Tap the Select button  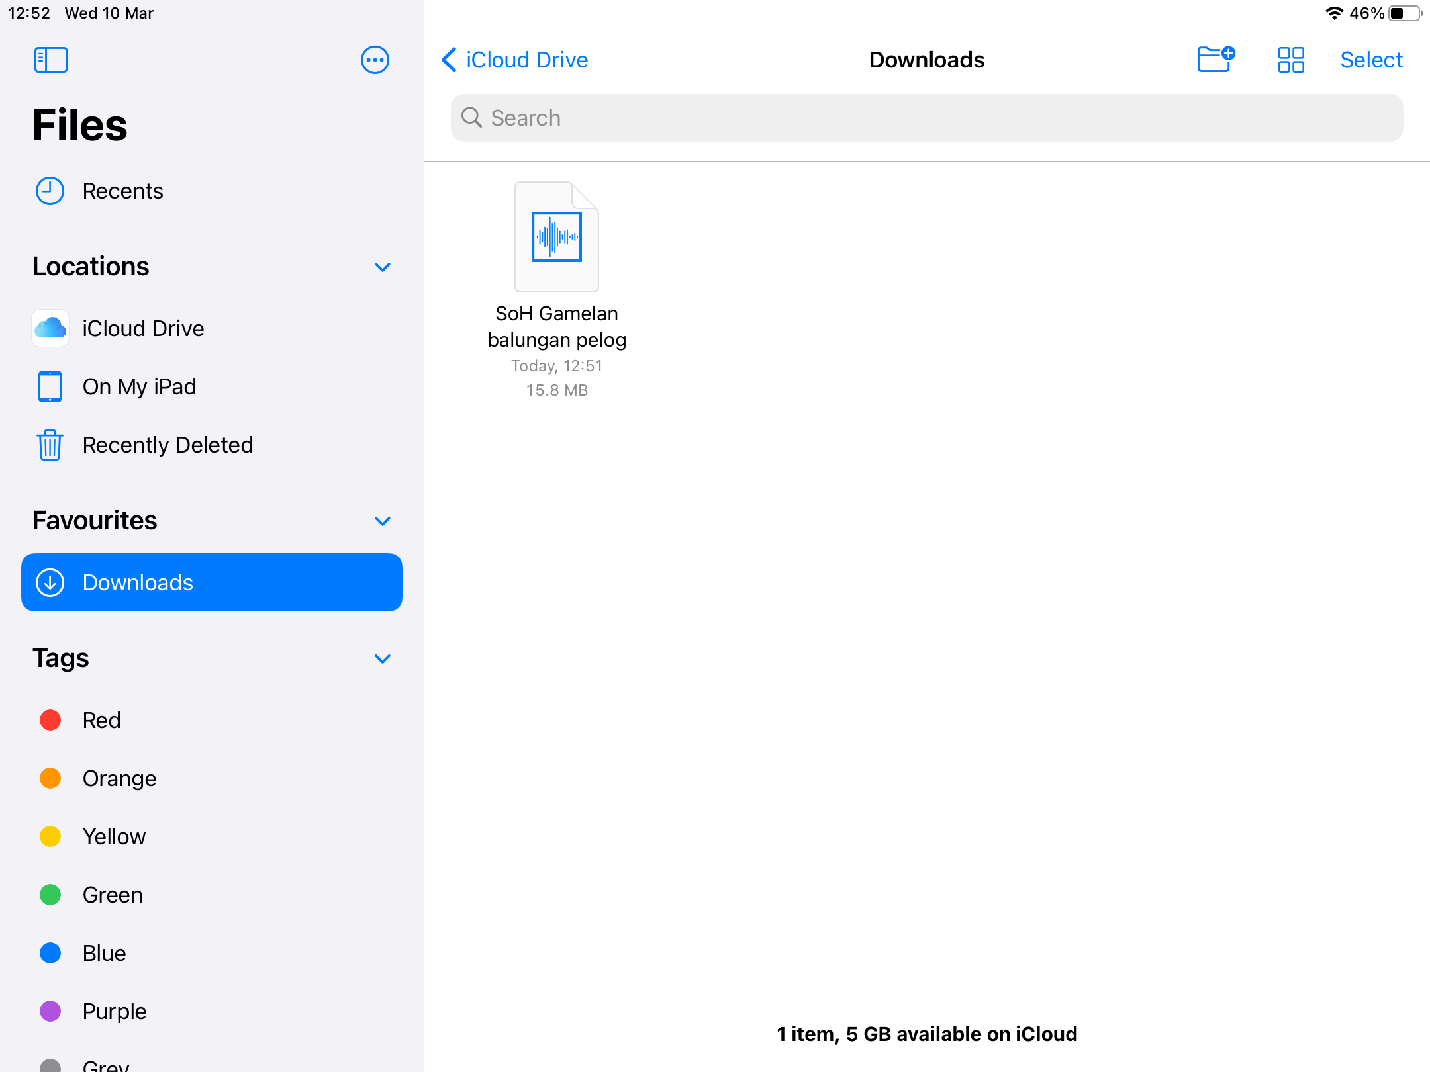pos(1371,60)
